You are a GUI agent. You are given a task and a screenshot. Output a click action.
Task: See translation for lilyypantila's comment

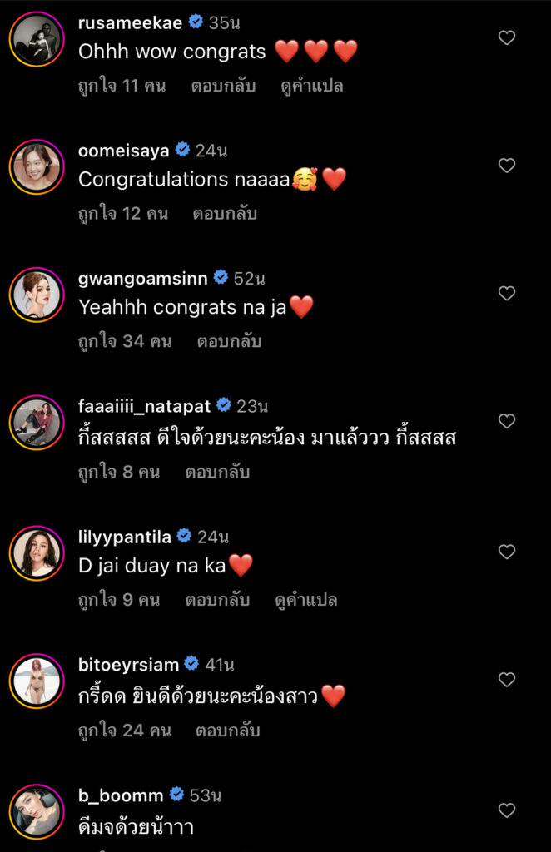coord(305,600)
